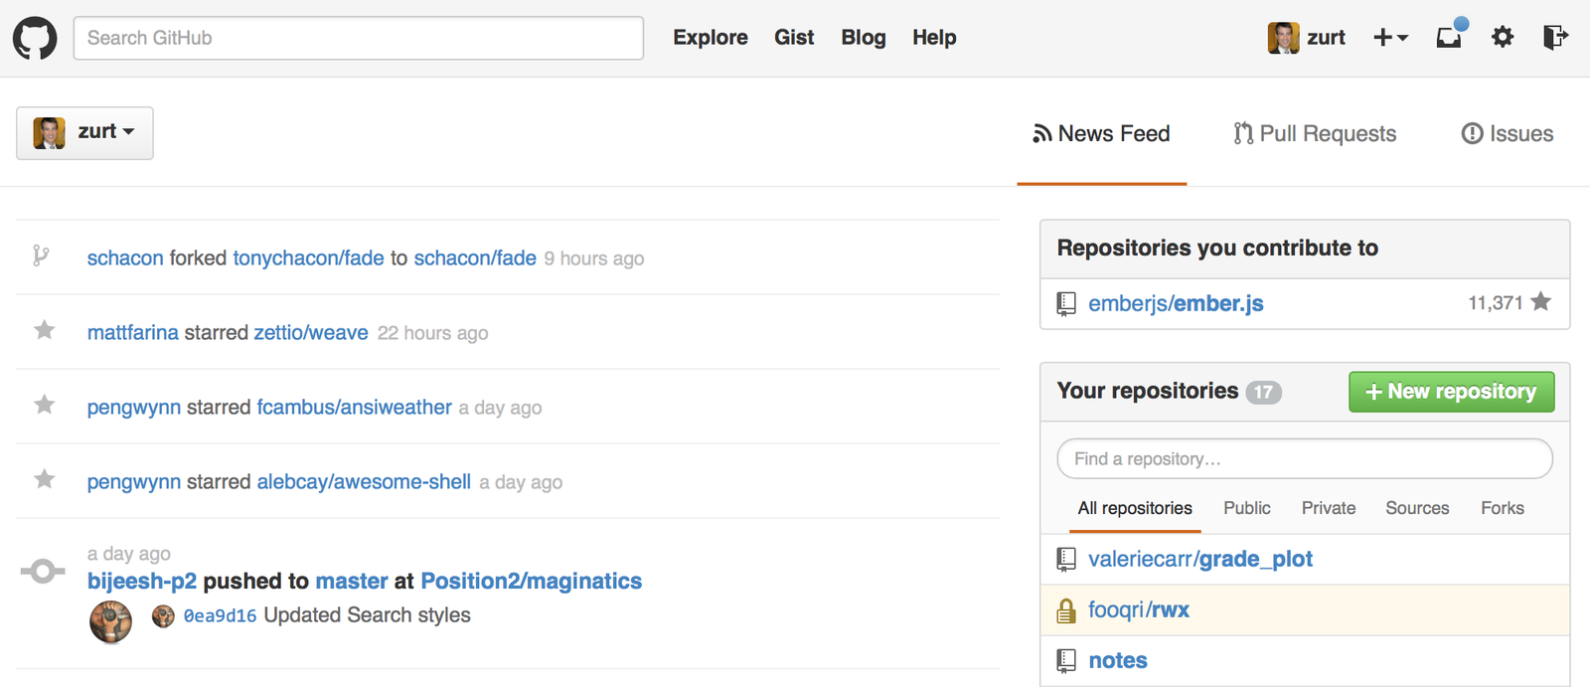
Task: Open the create new plus menu
Action: click(1390, 37)
